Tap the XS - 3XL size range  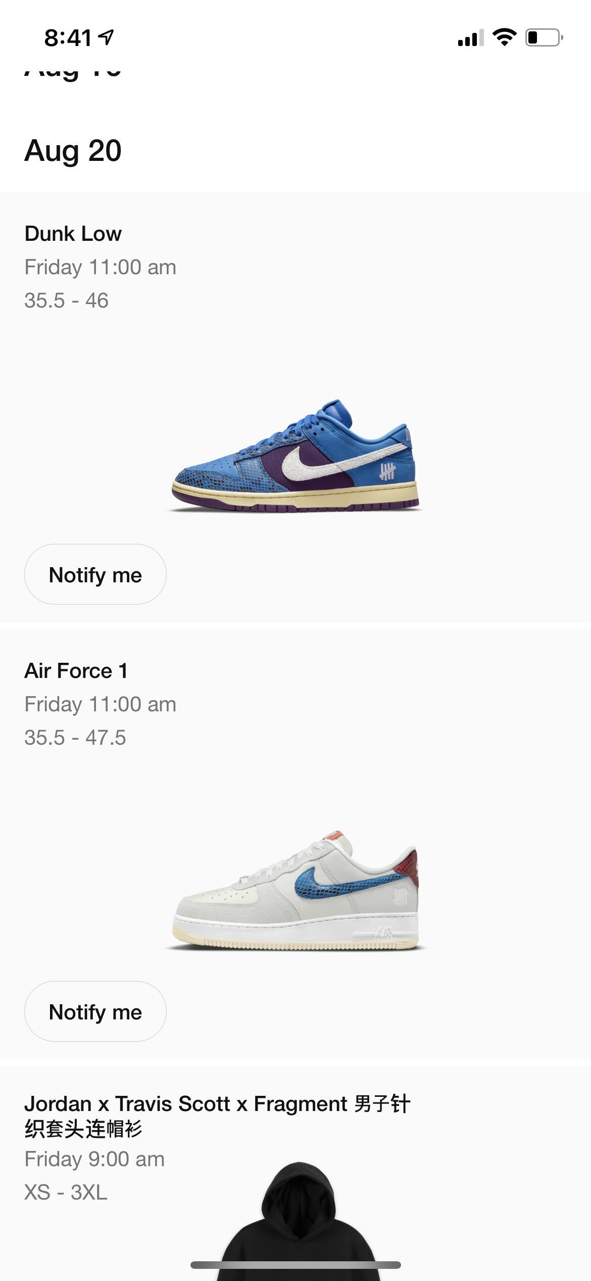pos(66,1192)
